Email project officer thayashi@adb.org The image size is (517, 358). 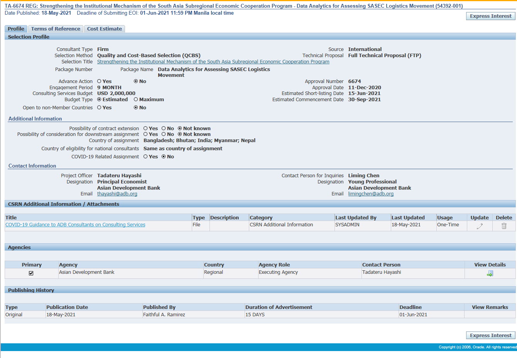117,194
